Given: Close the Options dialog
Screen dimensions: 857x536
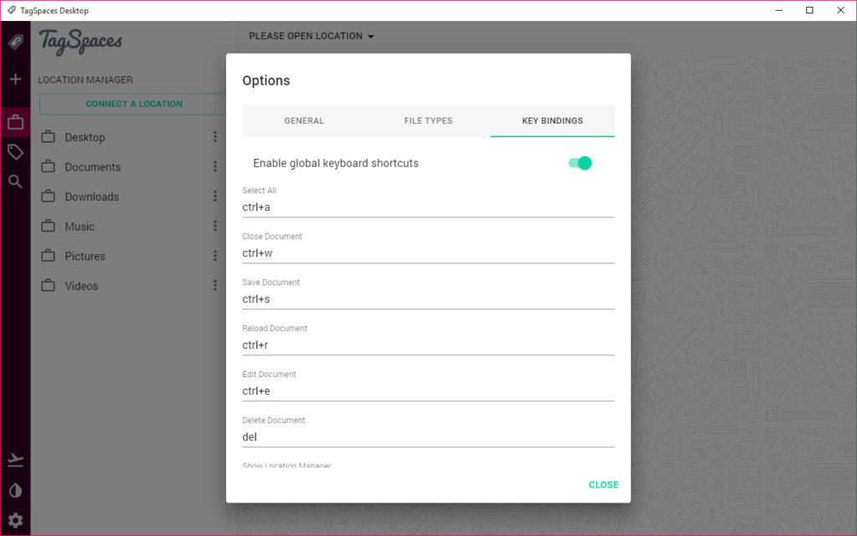Looking at the screenshot, I should (603, 485).
